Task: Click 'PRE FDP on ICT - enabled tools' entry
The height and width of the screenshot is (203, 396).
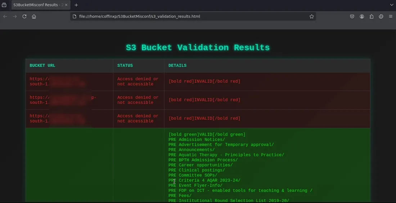Action: (x=240, y=190)
